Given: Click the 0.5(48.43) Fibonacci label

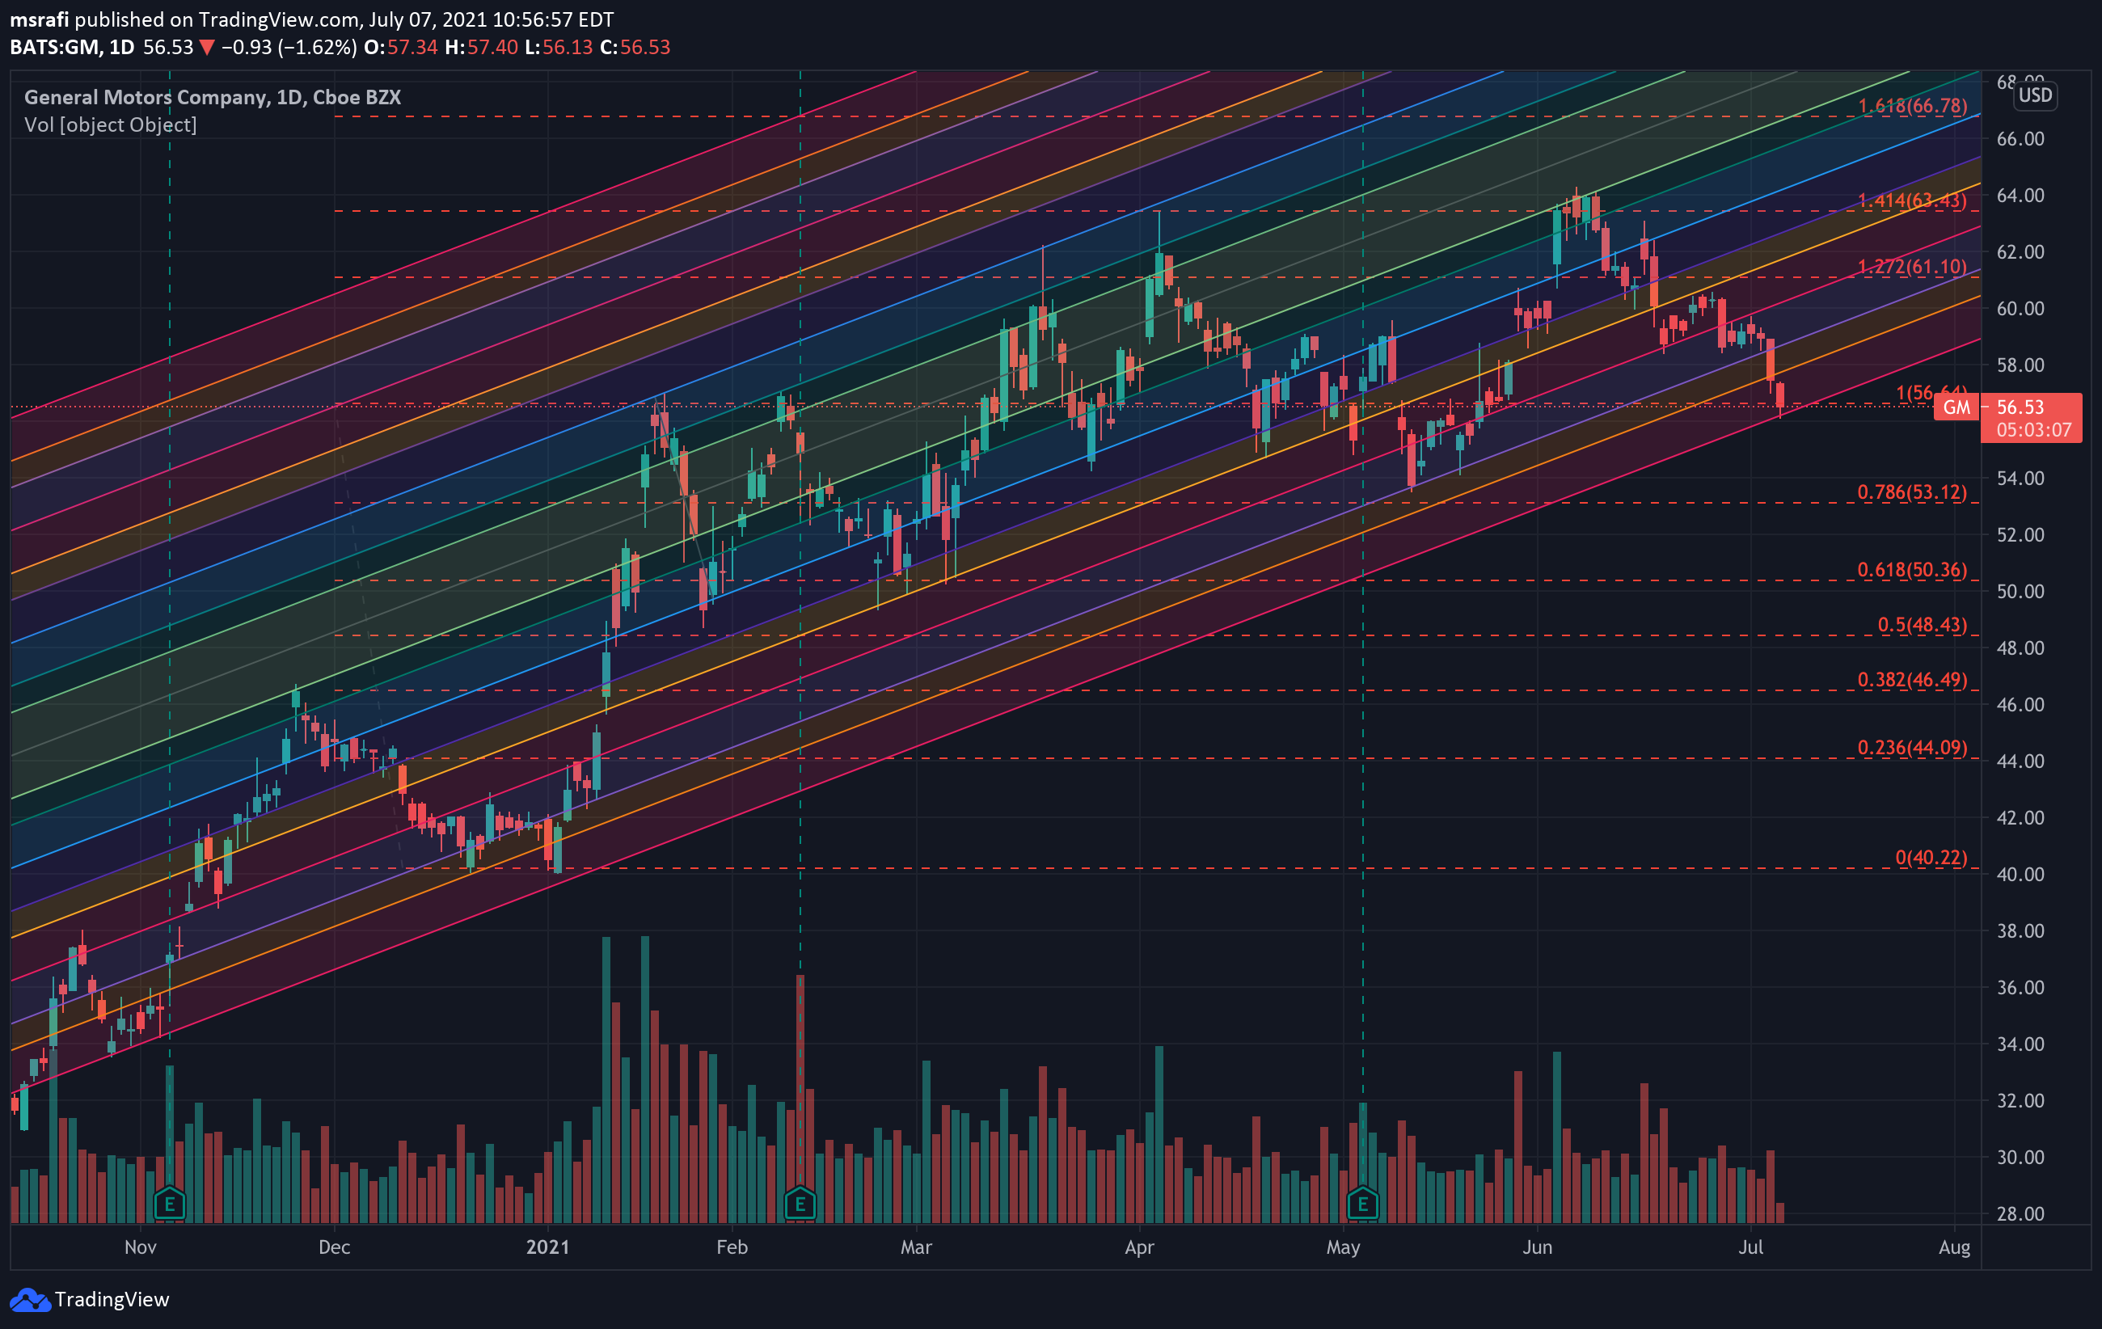Looking at the screenshot, I should coord(1923,625).
